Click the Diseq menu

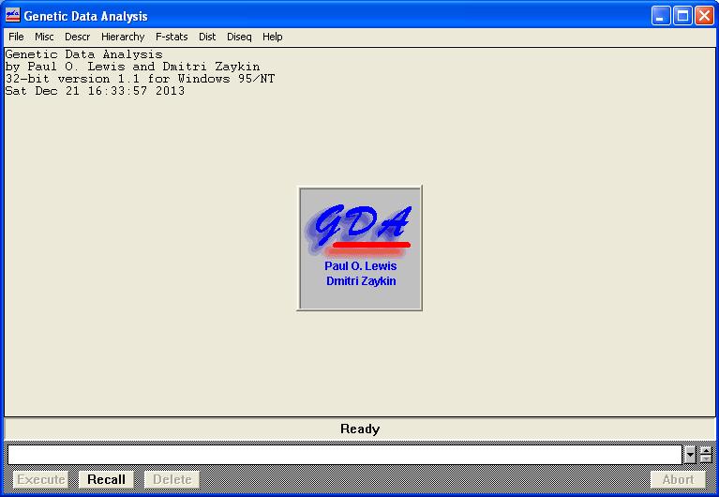point(239,37)
